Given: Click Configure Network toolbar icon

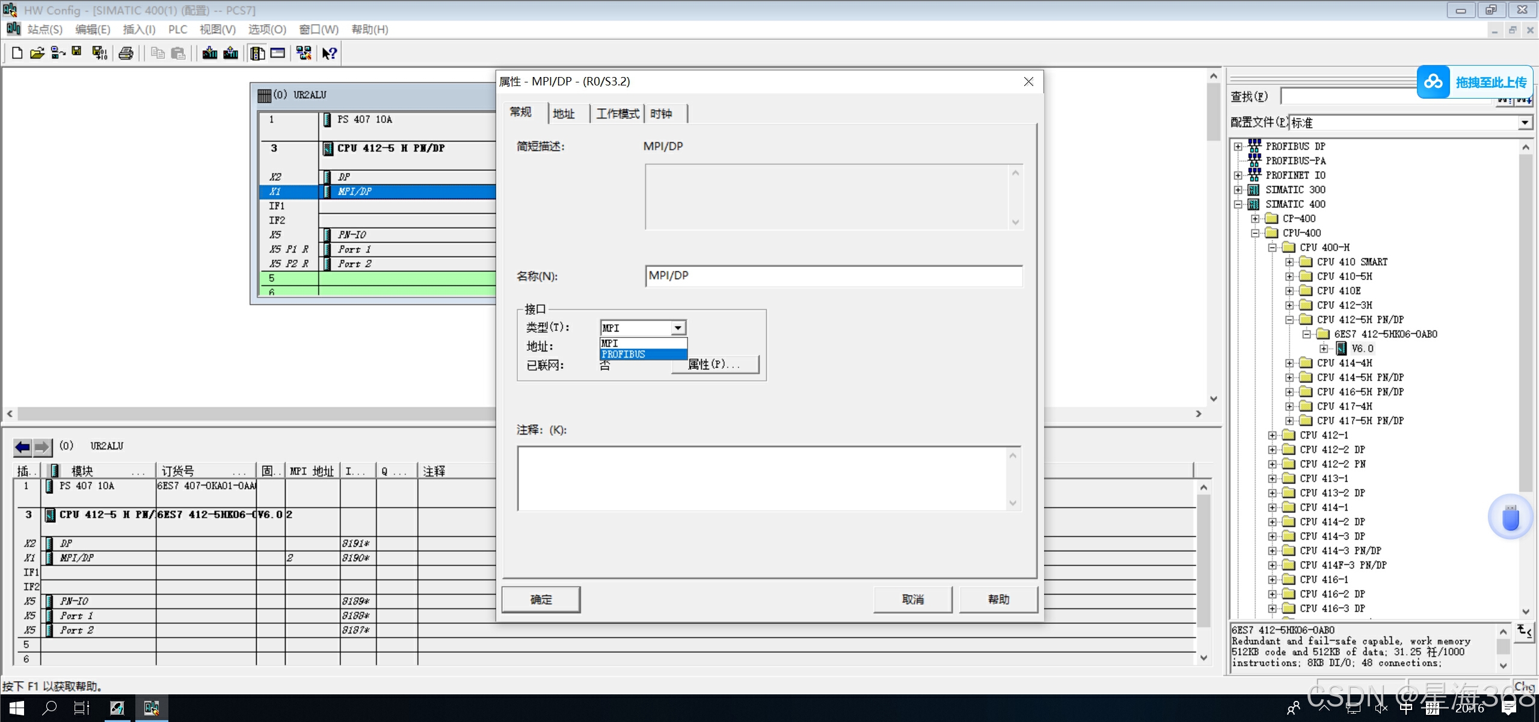Looking at the screenshot, I should (304, 54).
